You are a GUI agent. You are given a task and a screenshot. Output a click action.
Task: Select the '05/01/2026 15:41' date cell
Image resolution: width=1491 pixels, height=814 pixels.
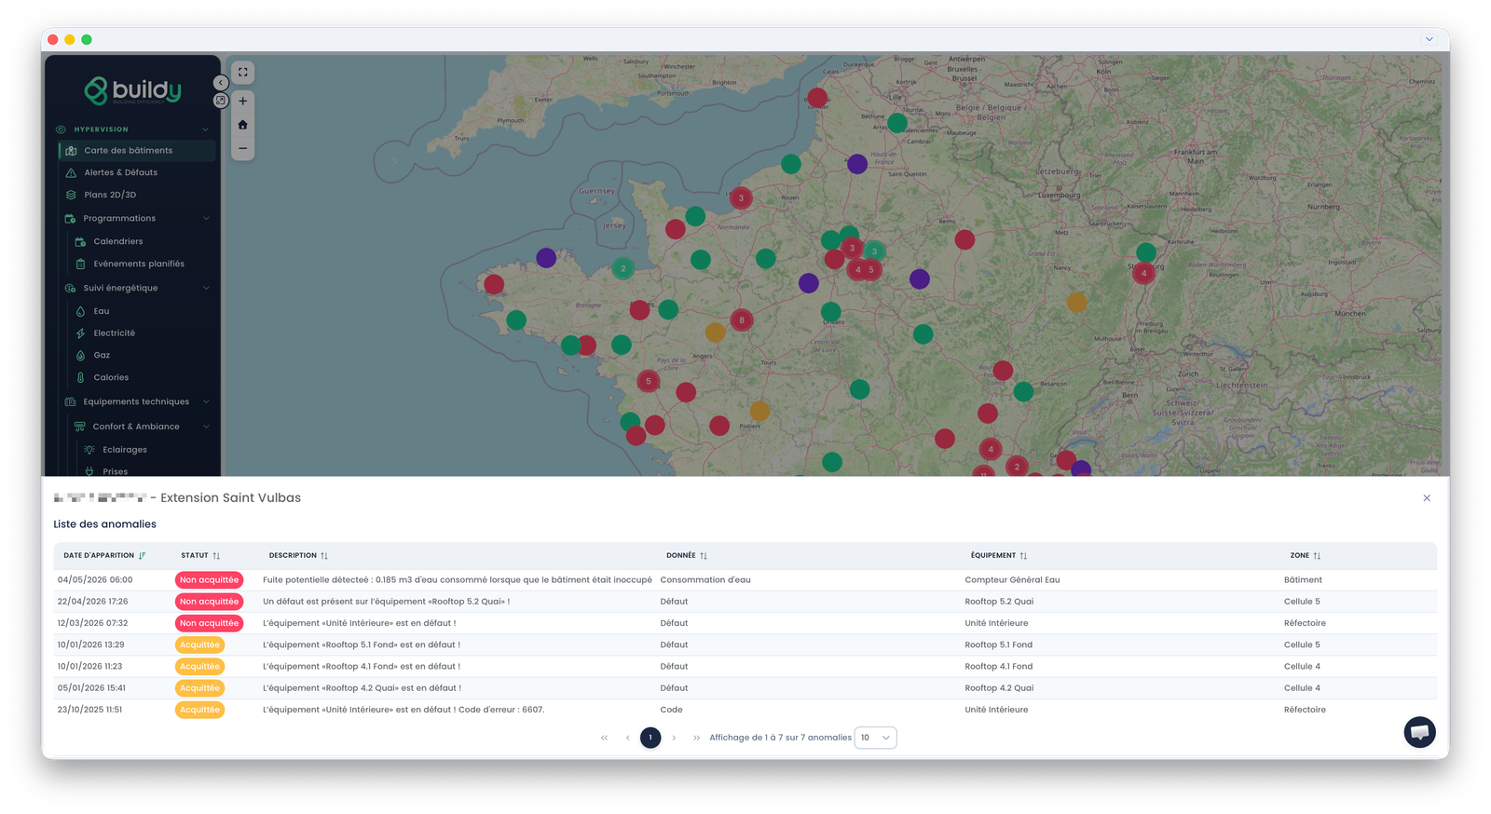tap(91, 688)
